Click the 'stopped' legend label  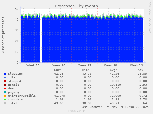[14, 81]
